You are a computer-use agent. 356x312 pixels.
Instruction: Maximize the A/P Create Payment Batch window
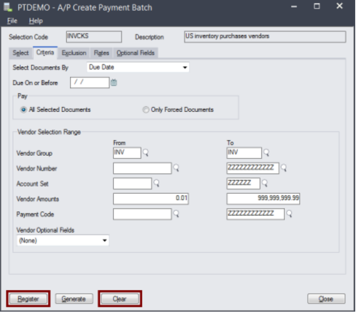click(x=317, y=6)
